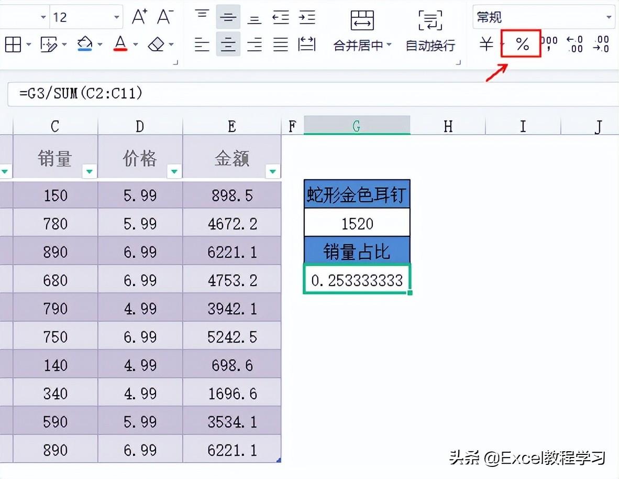Click the decrease decimal places icon
The height and width of the screenshot is (479, 619).
pos(601,44)
